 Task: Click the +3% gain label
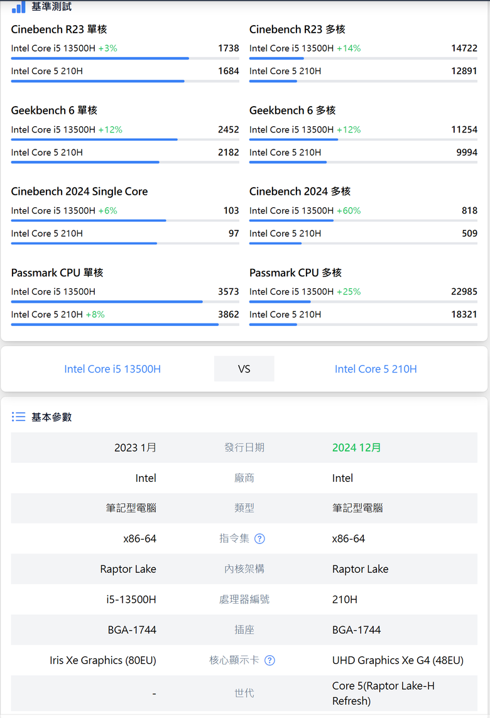coord(108,48)
